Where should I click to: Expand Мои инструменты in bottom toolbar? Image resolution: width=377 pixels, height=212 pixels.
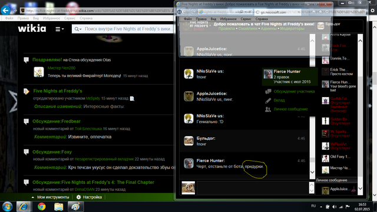[50, 197]
